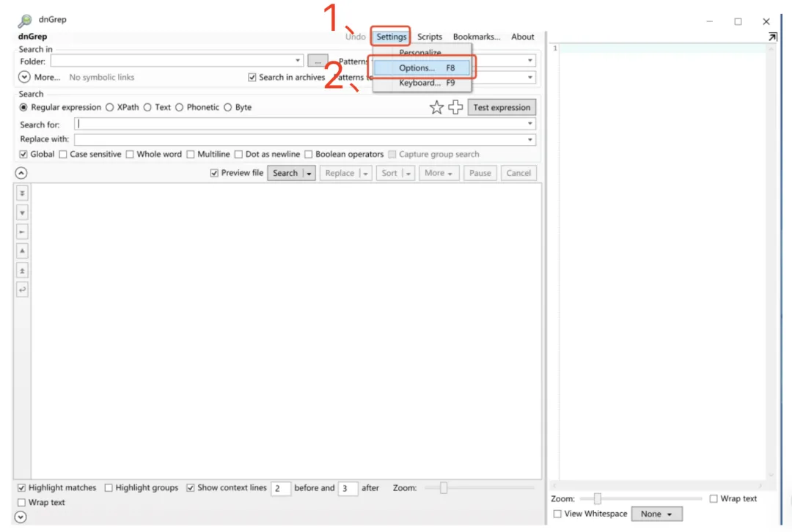
Task: Open the More actions dropdown button
Action: (439, 173)
